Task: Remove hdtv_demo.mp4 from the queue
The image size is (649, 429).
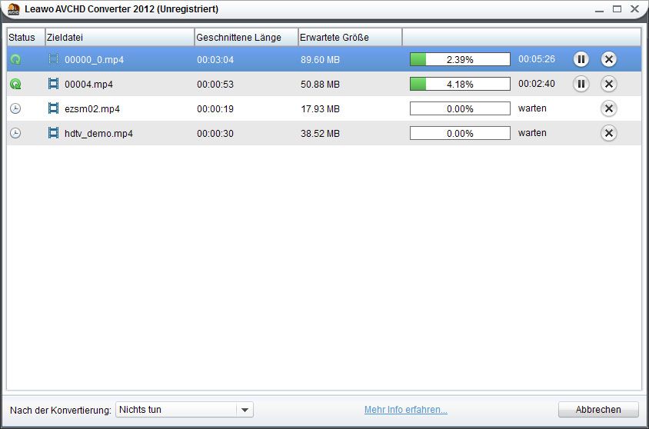Action: (609, 133)
